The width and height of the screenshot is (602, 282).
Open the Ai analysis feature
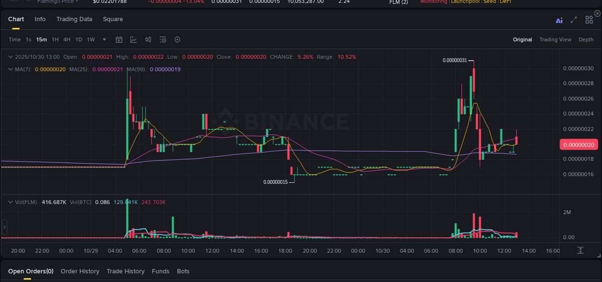(x=559, y=20)
